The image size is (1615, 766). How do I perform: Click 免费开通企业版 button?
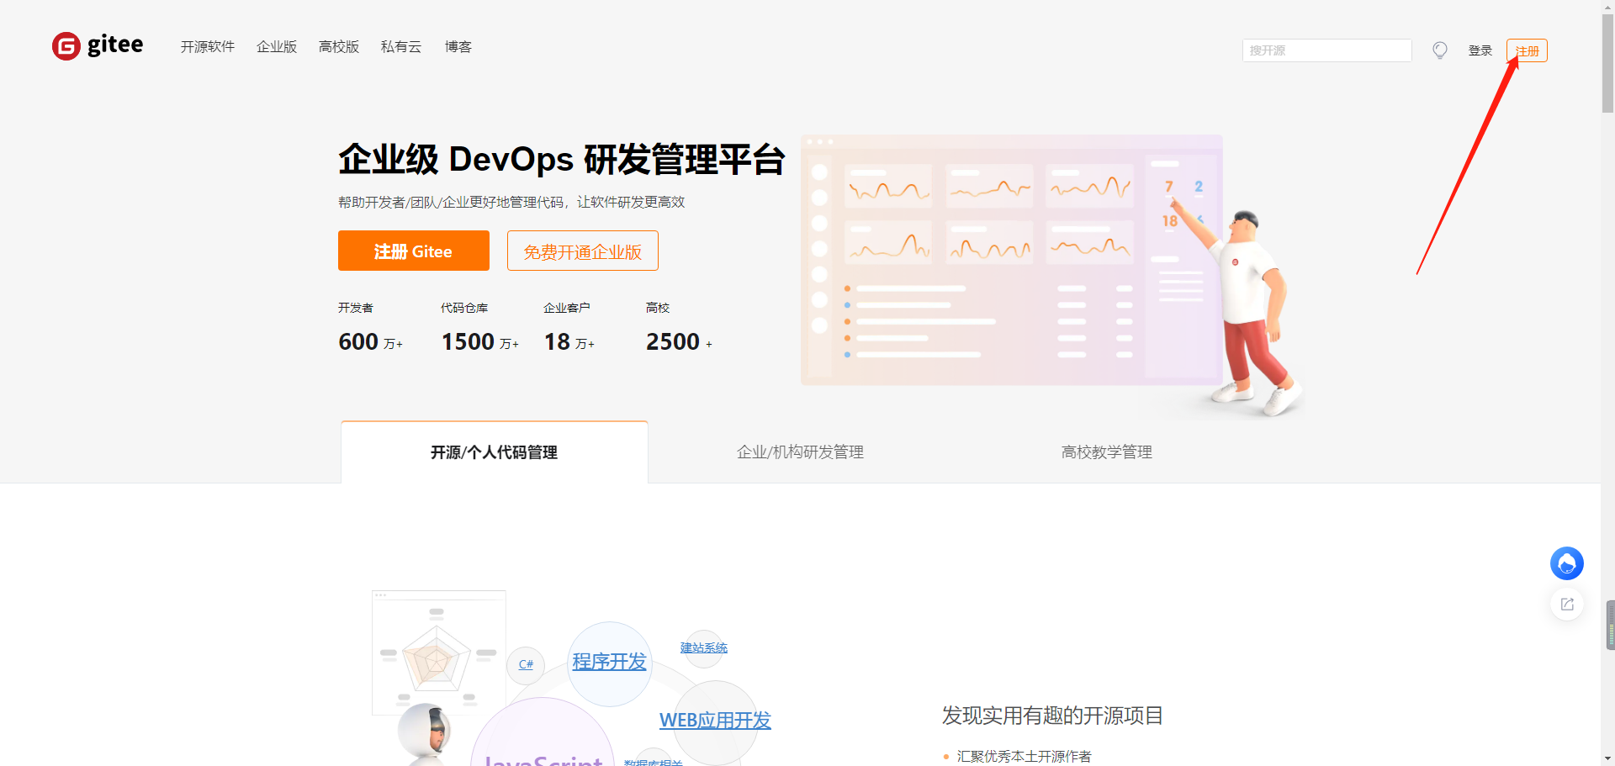tap(583, 251)
